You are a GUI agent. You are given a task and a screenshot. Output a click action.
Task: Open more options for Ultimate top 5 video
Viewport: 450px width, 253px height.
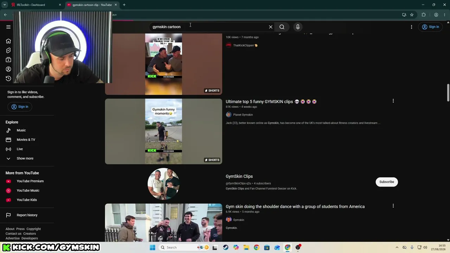coord(393,101)
